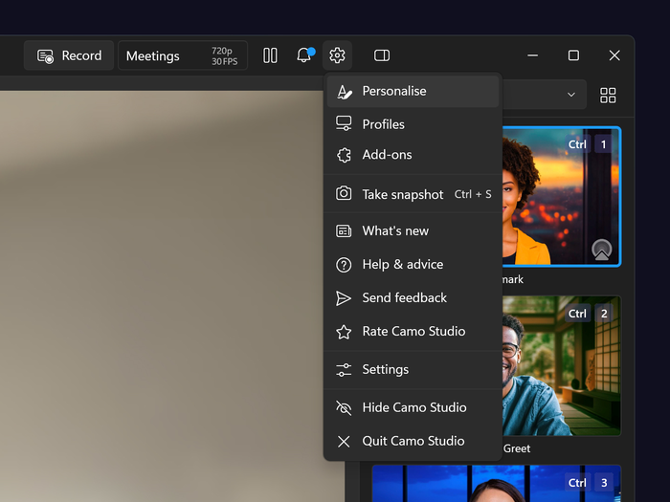Close the Camo Studio window
The height and width of the screenshot is (502, 670).
(614, 55)
